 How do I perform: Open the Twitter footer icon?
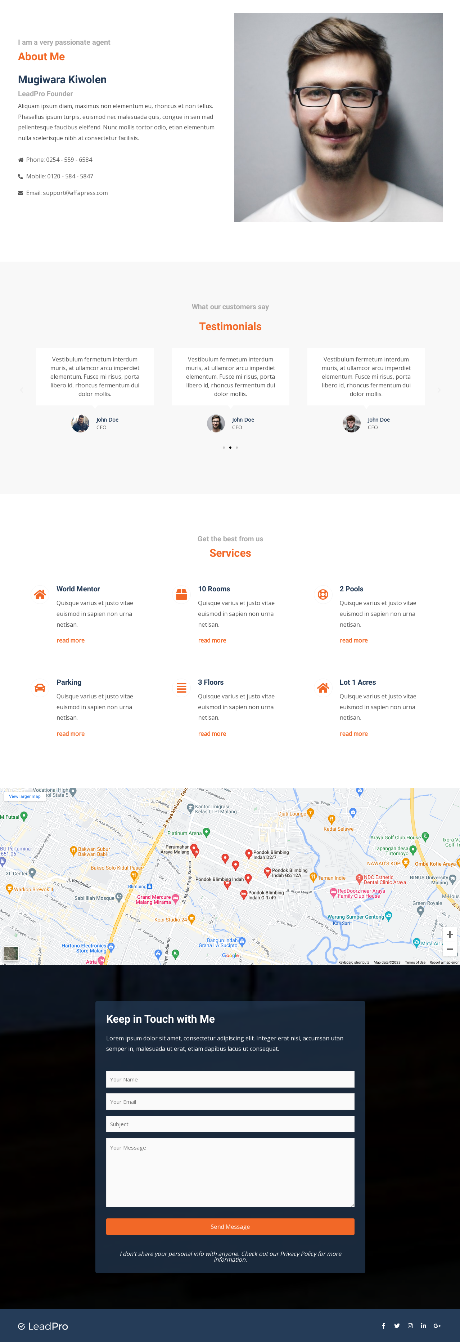coord(397,1326)
